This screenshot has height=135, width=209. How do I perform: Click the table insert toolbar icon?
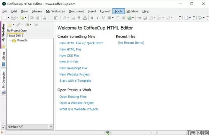click(x=151, y=18)
